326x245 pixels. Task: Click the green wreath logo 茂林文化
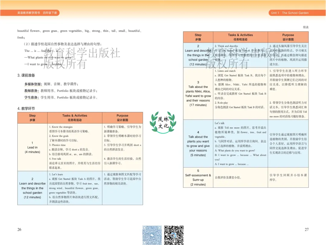(x=163, y=122)
